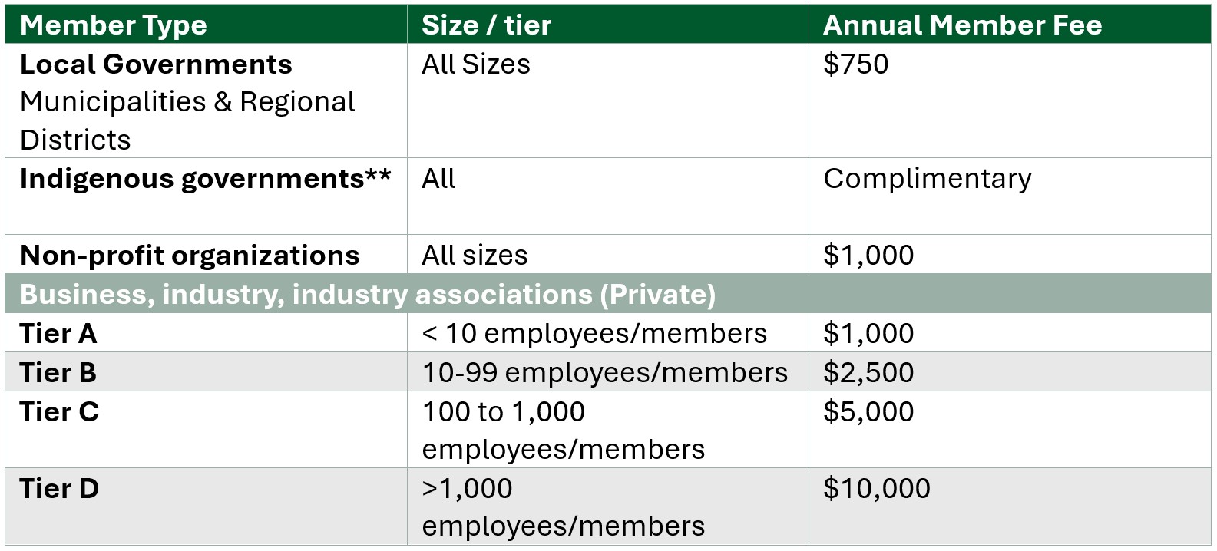Select Business, industry, industry associations section banner
The image size is (1217, 551).
click(608, 294)
